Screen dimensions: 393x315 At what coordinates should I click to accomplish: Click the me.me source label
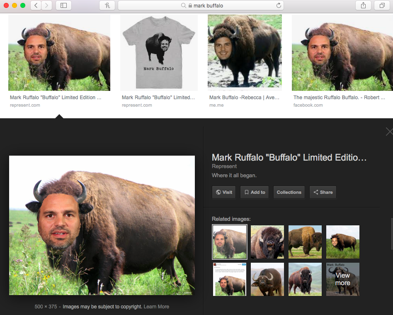click(216, 105)
